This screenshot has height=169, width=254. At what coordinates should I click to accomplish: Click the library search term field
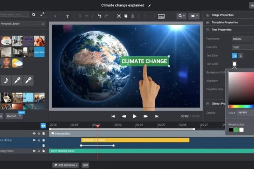[14, 14]
